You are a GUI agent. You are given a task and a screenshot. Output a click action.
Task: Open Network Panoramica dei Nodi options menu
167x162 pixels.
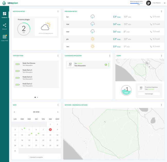(161, 105)
